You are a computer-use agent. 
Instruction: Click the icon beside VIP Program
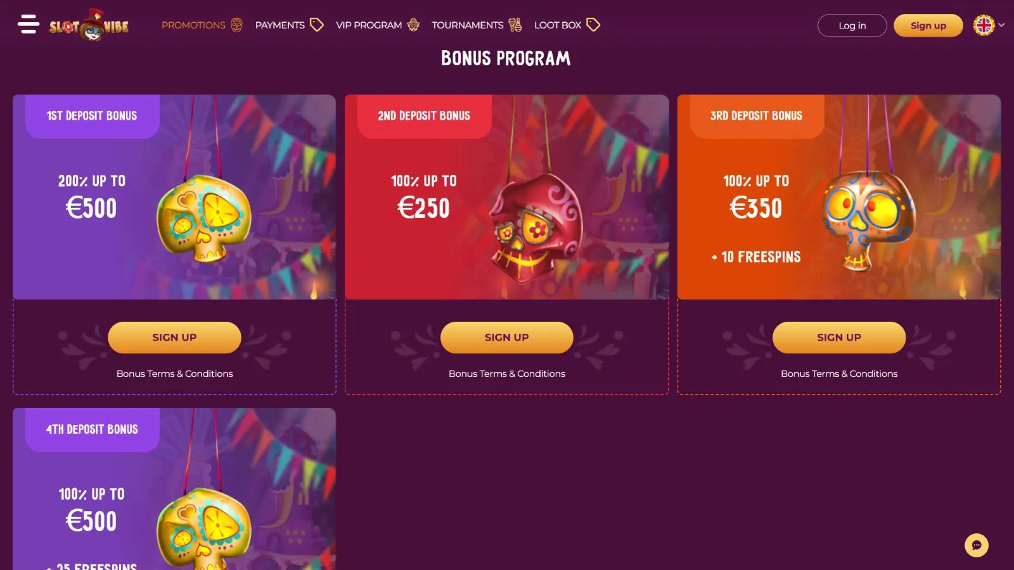coord(413,25)
